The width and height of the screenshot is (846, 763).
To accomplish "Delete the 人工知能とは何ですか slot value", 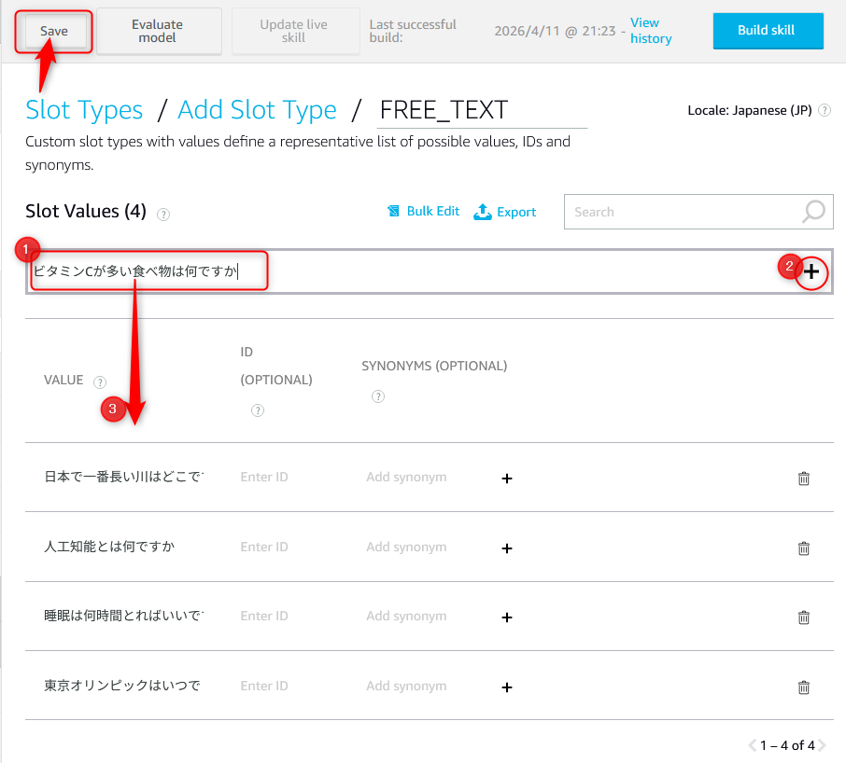I will click(x=803, y=548).
